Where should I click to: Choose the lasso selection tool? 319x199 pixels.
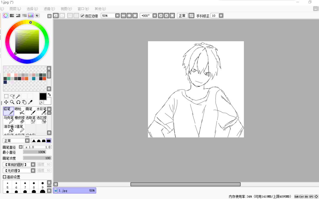tap(12, 96)
